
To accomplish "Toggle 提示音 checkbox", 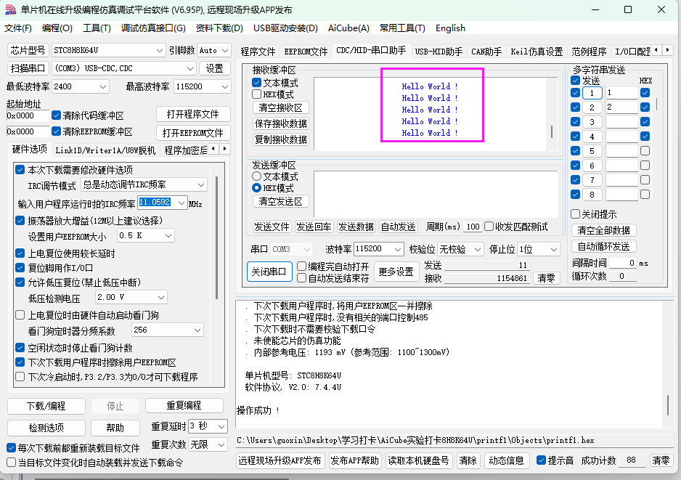I will tap(541, 460).
